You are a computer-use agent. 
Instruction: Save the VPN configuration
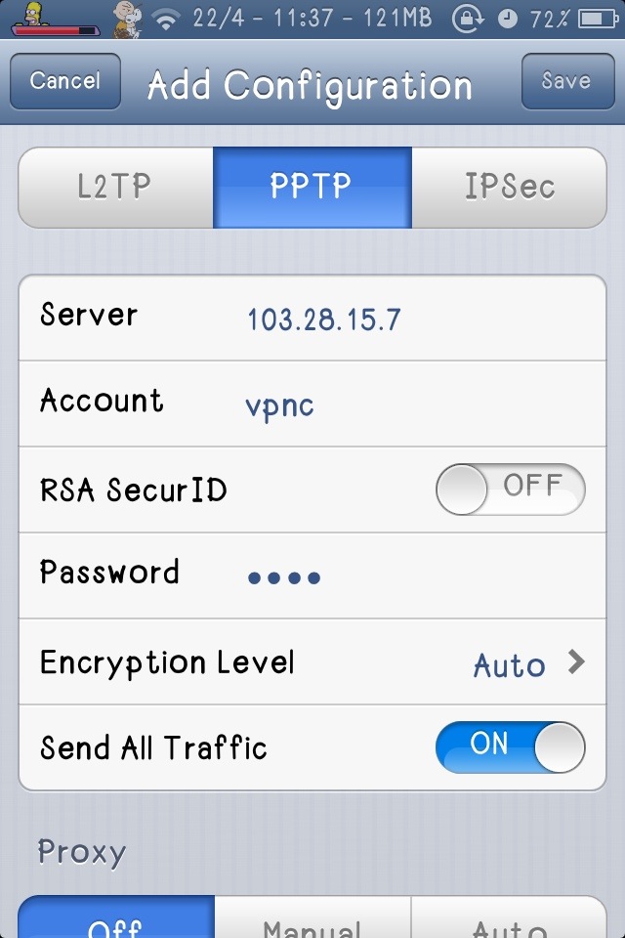pyautogui.click(x=567, y=81)
